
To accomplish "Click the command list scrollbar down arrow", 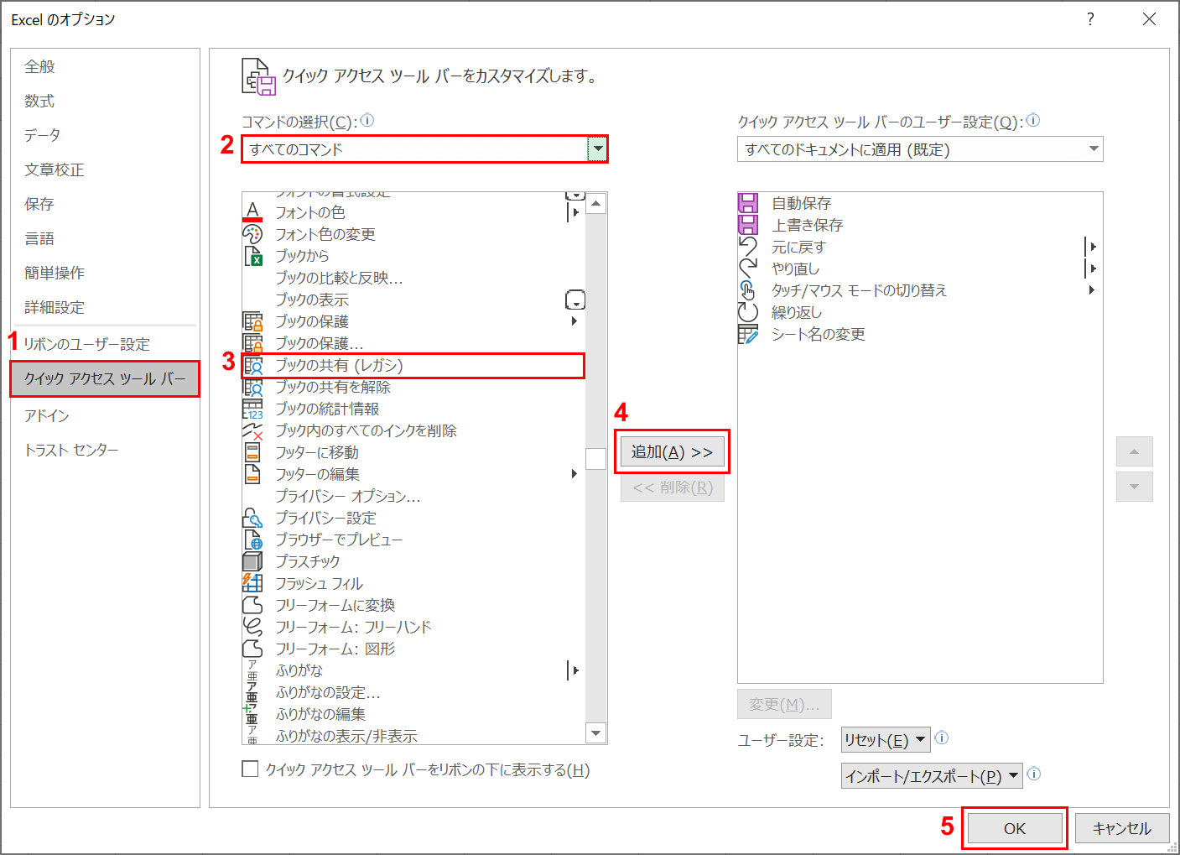I will tap(595, 732).
